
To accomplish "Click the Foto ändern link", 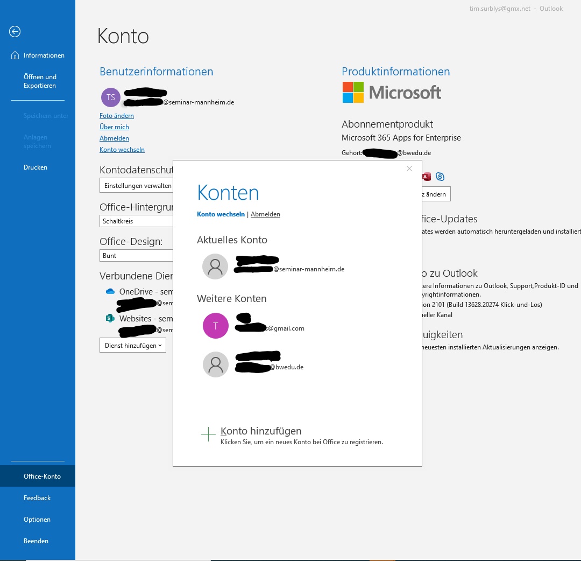I will (x=117, y=116).
